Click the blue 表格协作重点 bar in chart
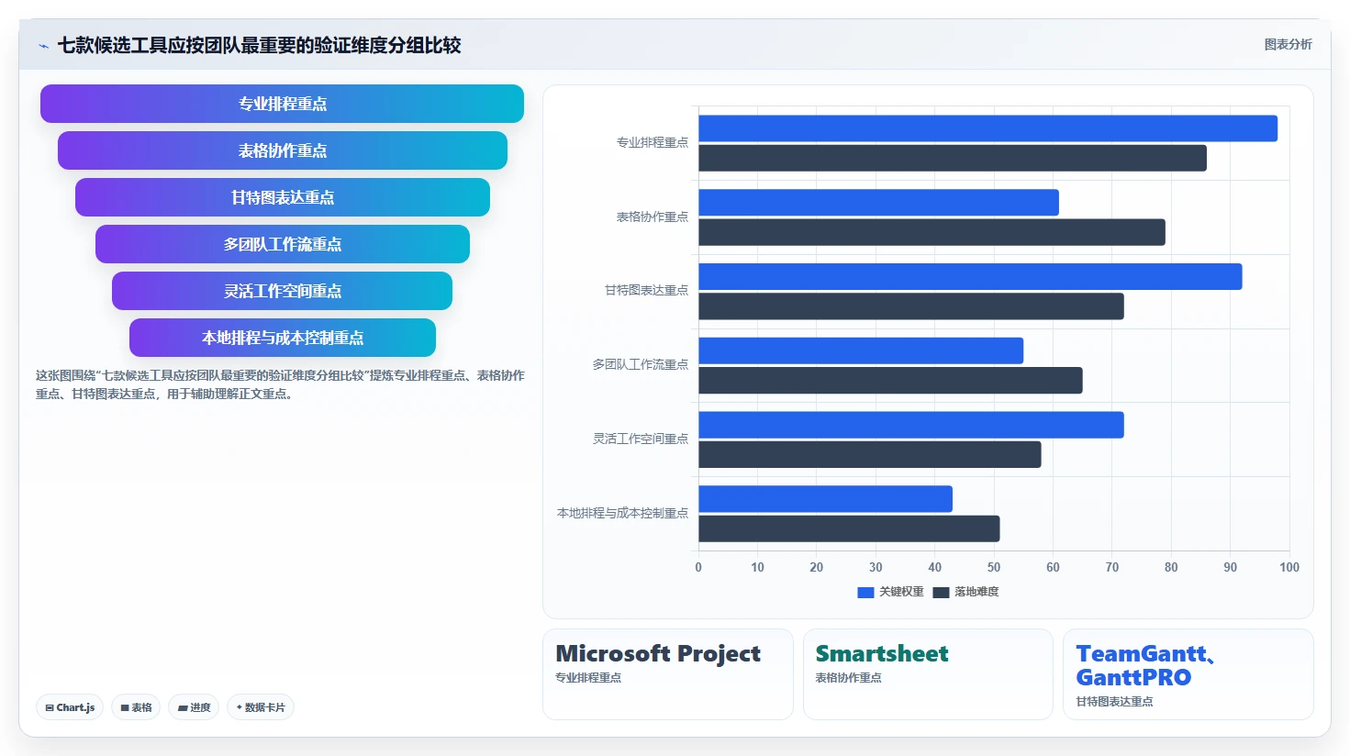Image resolution: width=1350 pixels, height=756 pixels. (x=878, y=203)
